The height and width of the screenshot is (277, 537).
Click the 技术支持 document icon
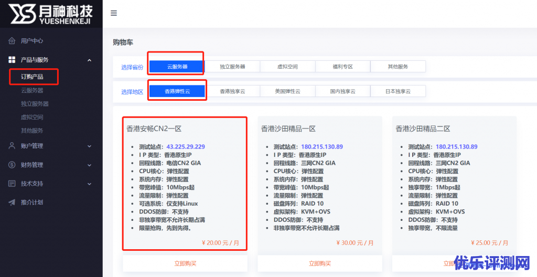pyautogui.click(x=12, y=184)
